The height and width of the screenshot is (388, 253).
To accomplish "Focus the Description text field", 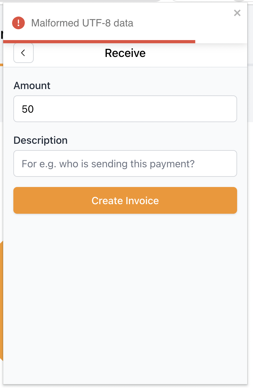I will coord(125,163).
